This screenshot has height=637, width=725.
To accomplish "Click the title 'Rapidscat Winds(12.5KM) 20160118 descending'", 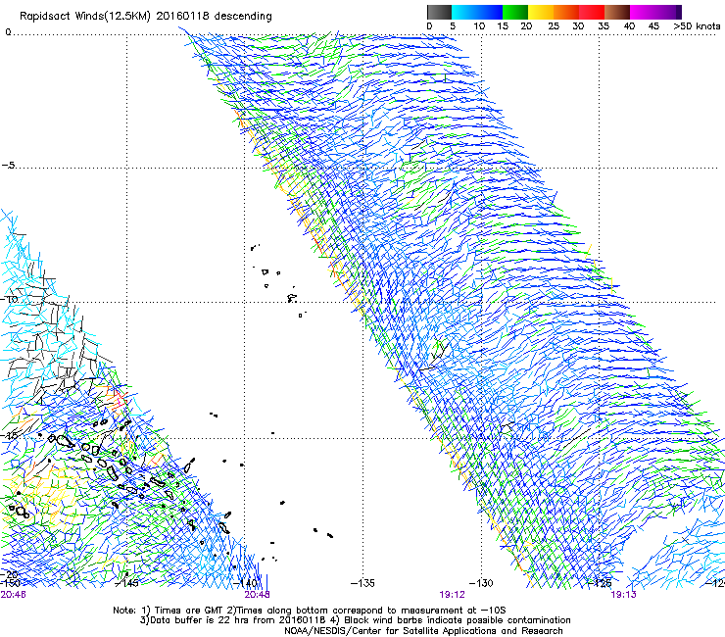I will point(146,17).
